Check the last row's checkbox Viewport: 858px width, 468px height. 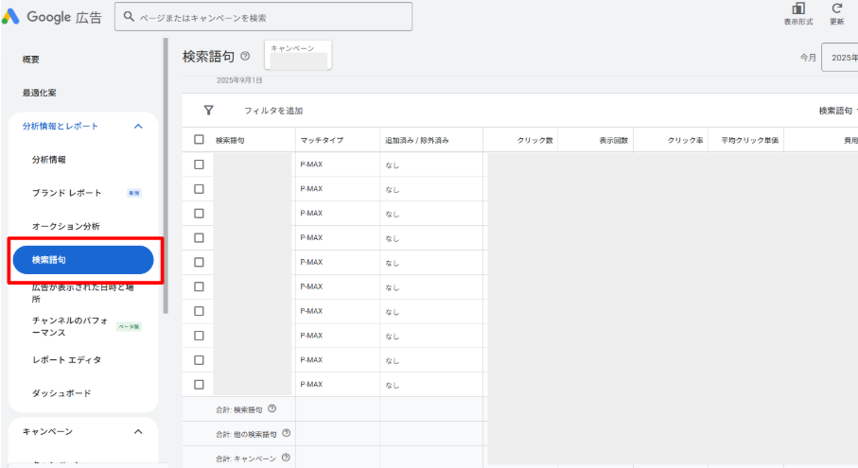click(x=199, y=385)
